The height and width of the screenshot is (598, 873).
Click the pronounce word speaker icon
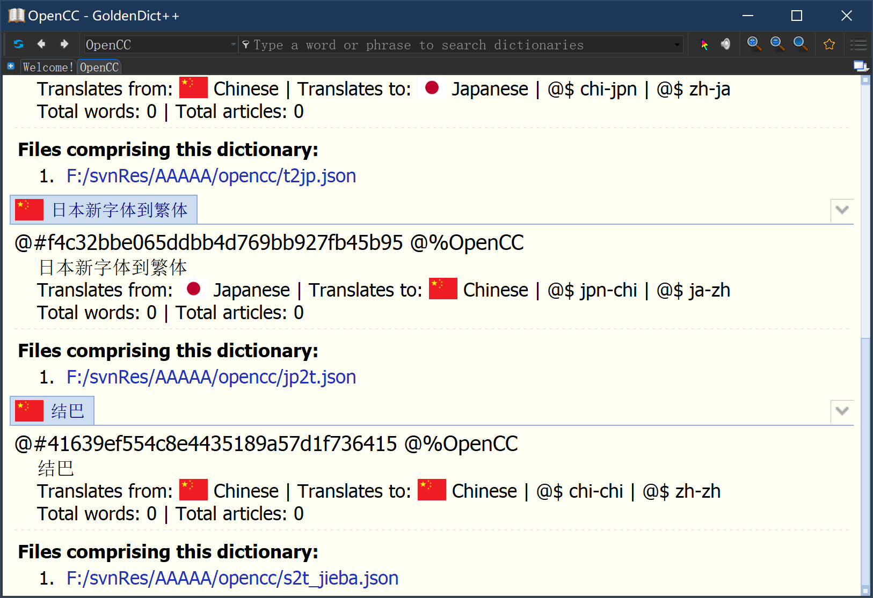pos(726,45)
